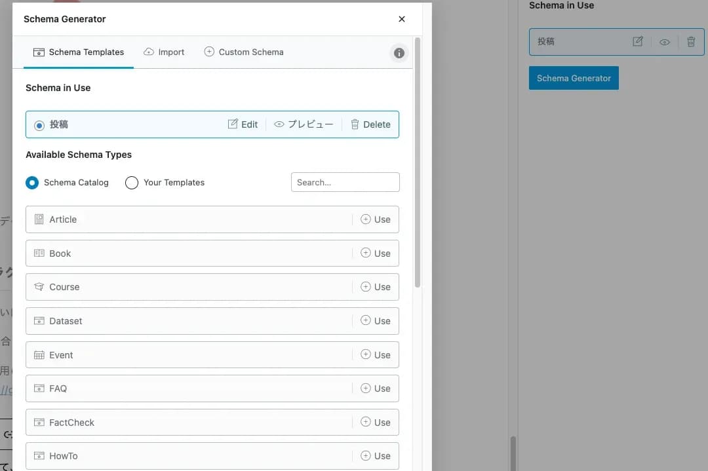Click the Event calendar icon
Viewport: 708px width, 471px height.
click(39, 355)
